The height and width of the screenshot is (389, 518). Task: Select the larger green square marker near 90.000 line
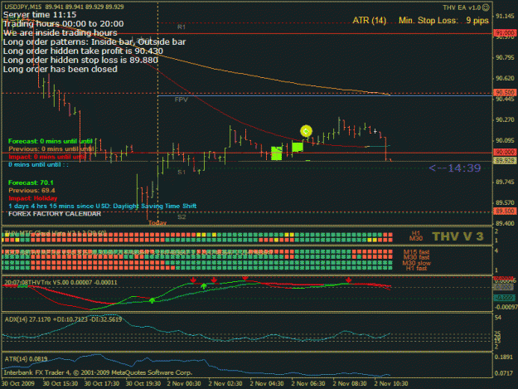click(x=277, y=153)
